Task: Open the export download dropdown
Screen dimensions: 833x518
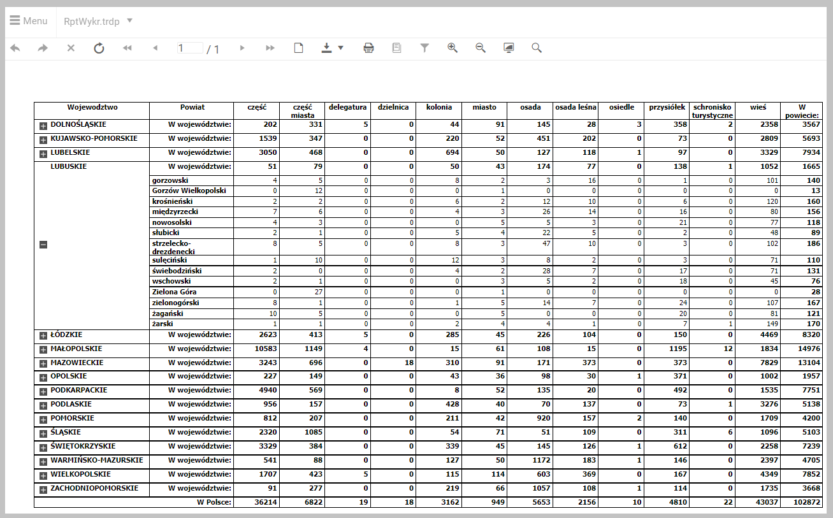Action: click(332, 48)
